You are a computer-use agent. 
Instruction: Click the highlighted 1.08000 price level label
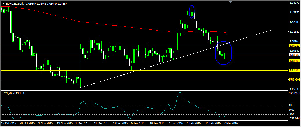click(294, 61)
